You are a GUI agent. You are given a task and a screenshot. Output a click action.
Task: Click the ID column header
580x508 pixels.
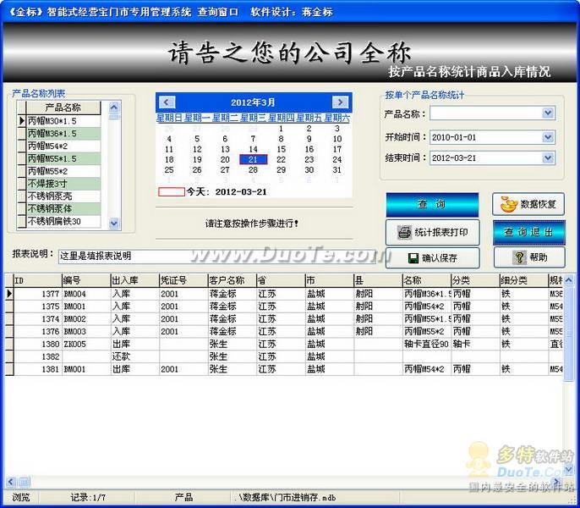(x=38, y=281)
